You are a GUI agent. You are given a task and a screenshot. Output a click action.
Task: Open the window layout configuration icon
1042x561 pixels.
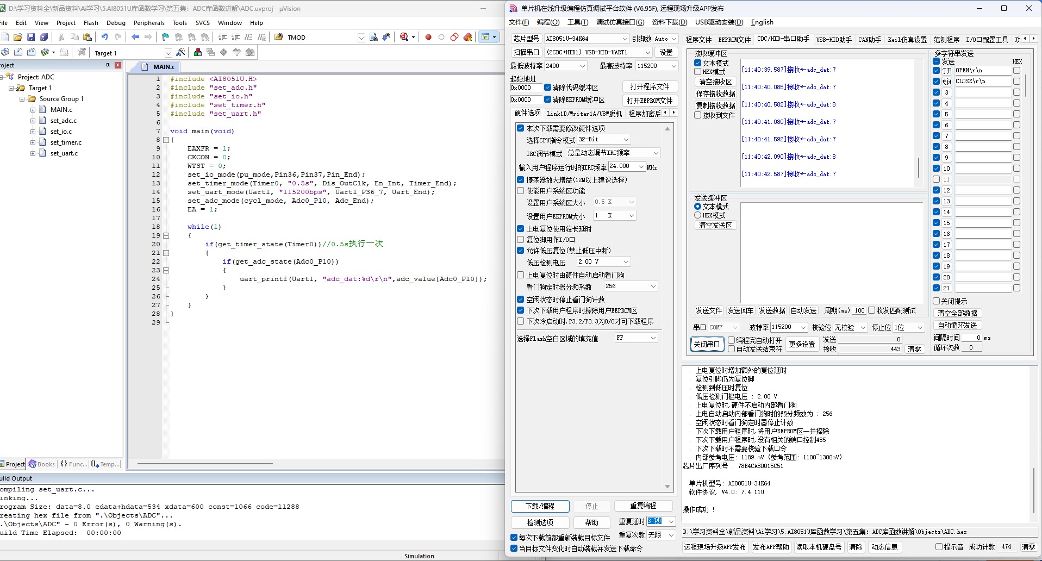point(486,37)
